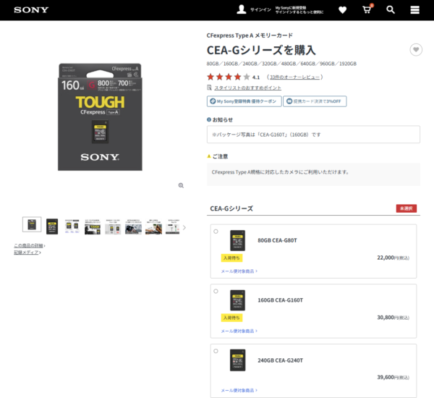434x398 pixels.
Task: Click the 160GB CEA-G160T card image
Action: click(237, 300)
